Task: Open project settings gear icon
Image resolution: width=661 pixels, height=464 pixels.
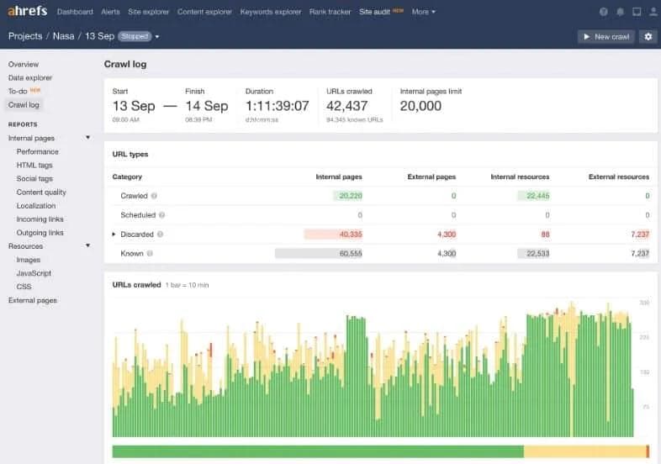Action: (x=647, y=37)
